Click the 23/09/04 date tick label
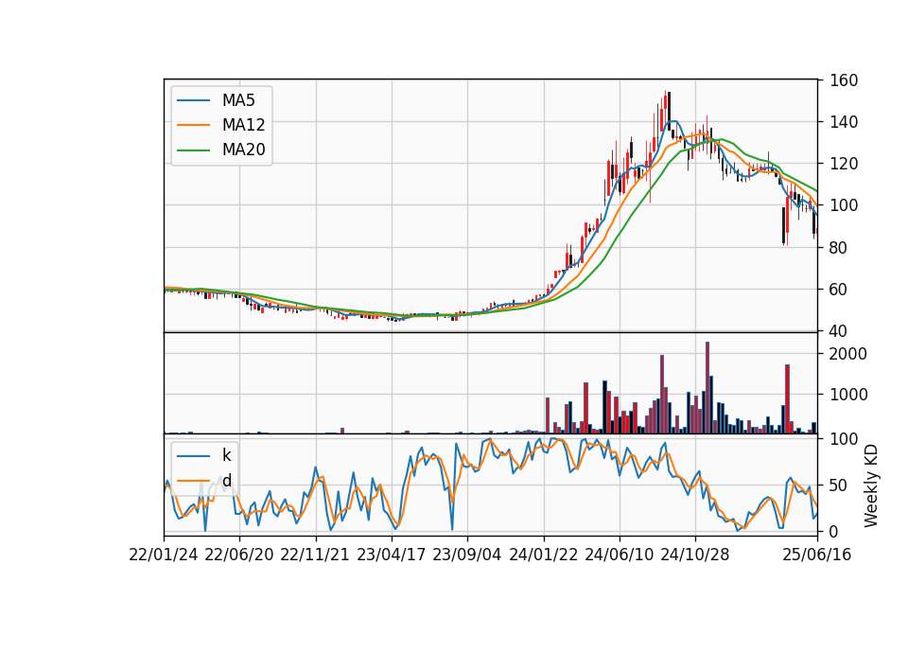The height and width of the screenshot is (653, 908). 466,555
